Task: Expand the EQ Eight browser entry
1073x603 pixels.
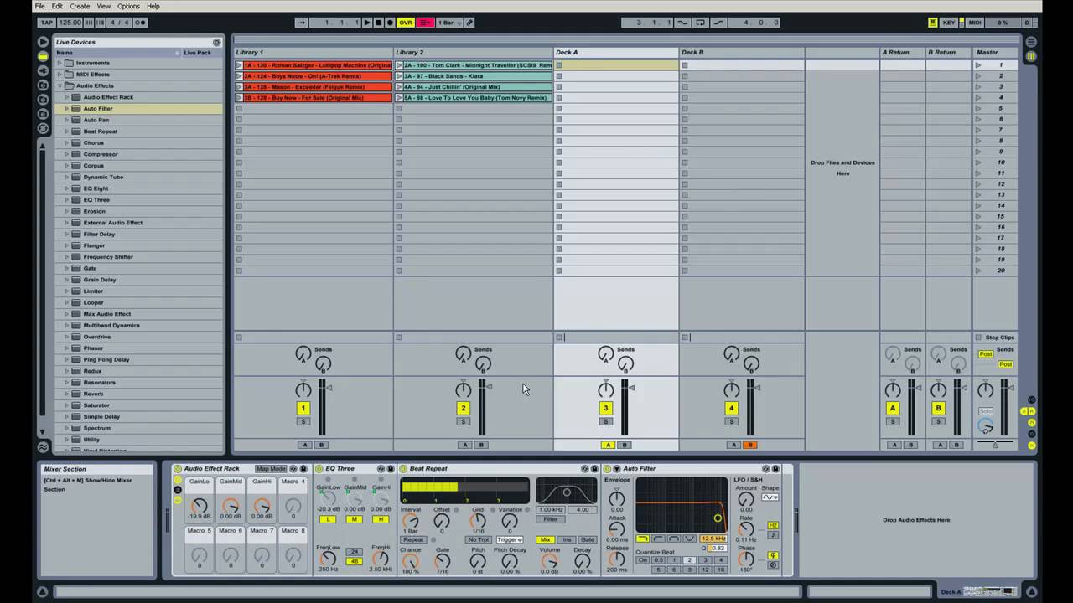Action: point(67,188)
